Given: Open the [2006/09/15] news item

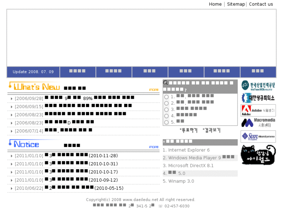Looking at the screenshot, I should [x=88, y=106].
